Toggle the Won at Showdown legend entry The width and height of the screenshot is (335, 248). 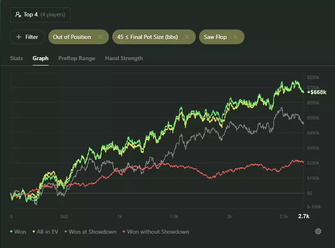(91, 232)
